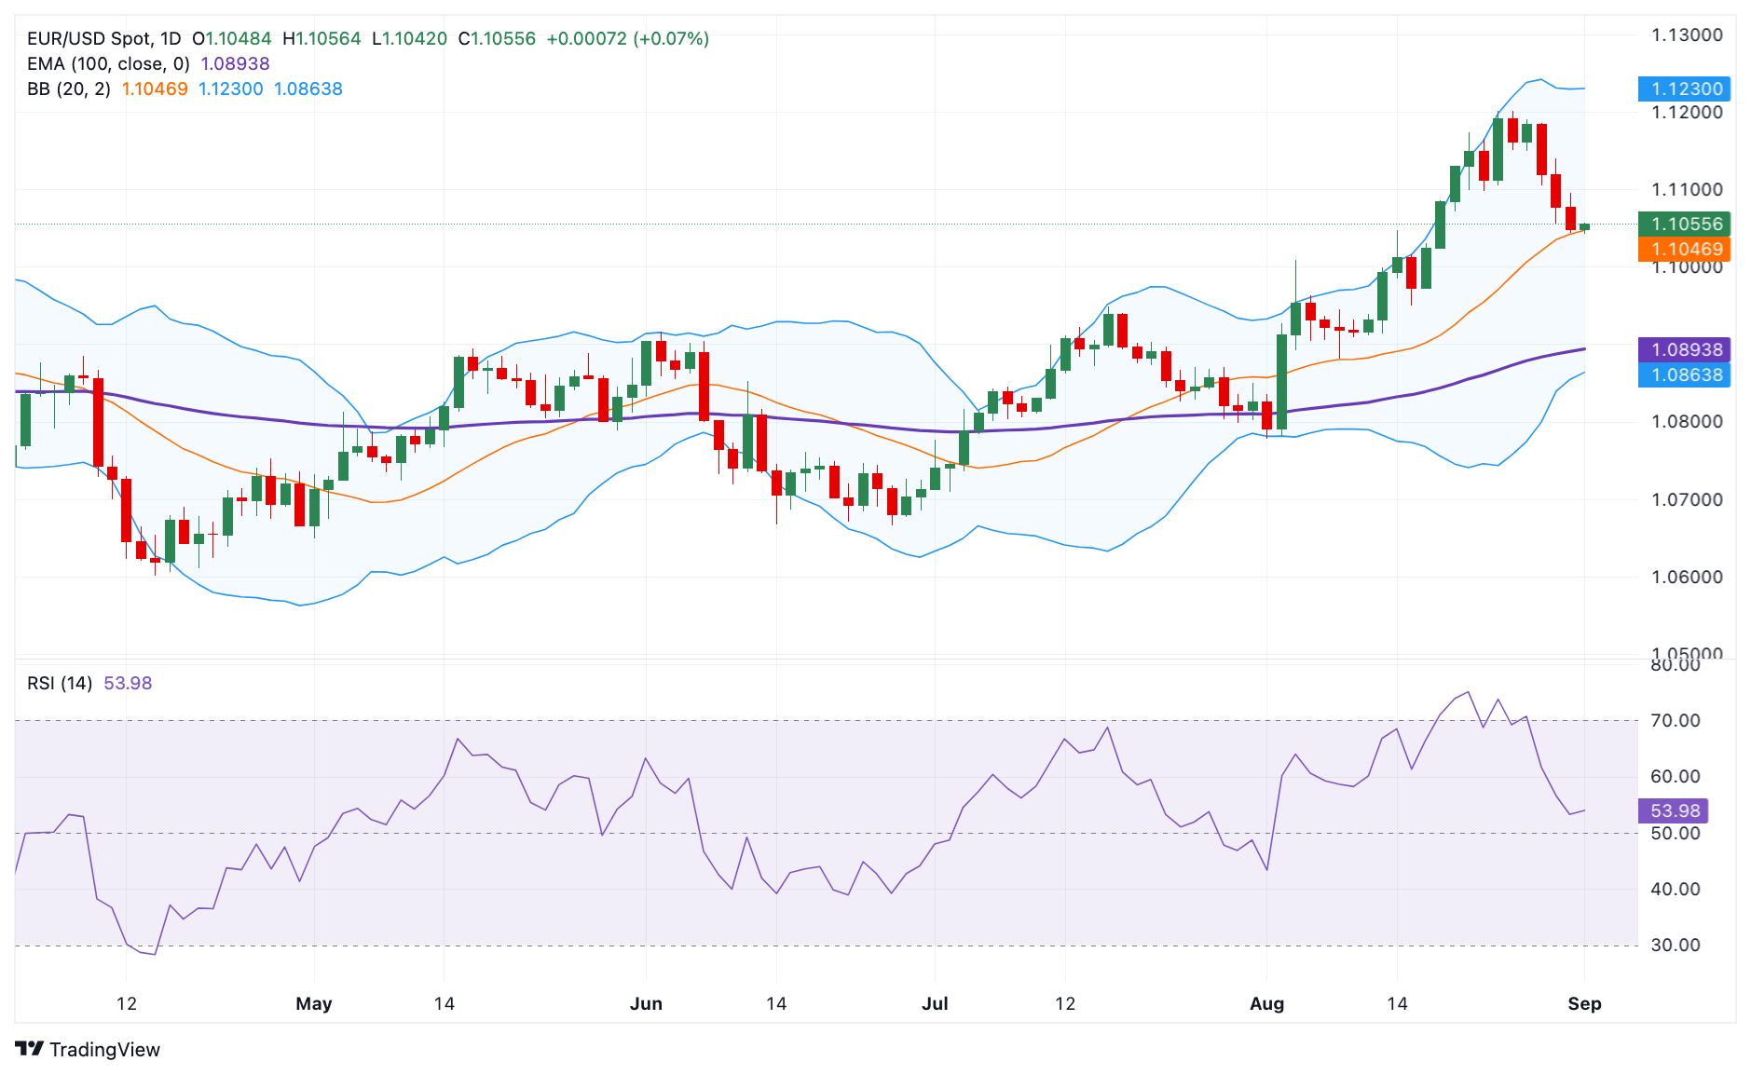Click the purple EMA value price tag 1.08938

pos(1688,348)
